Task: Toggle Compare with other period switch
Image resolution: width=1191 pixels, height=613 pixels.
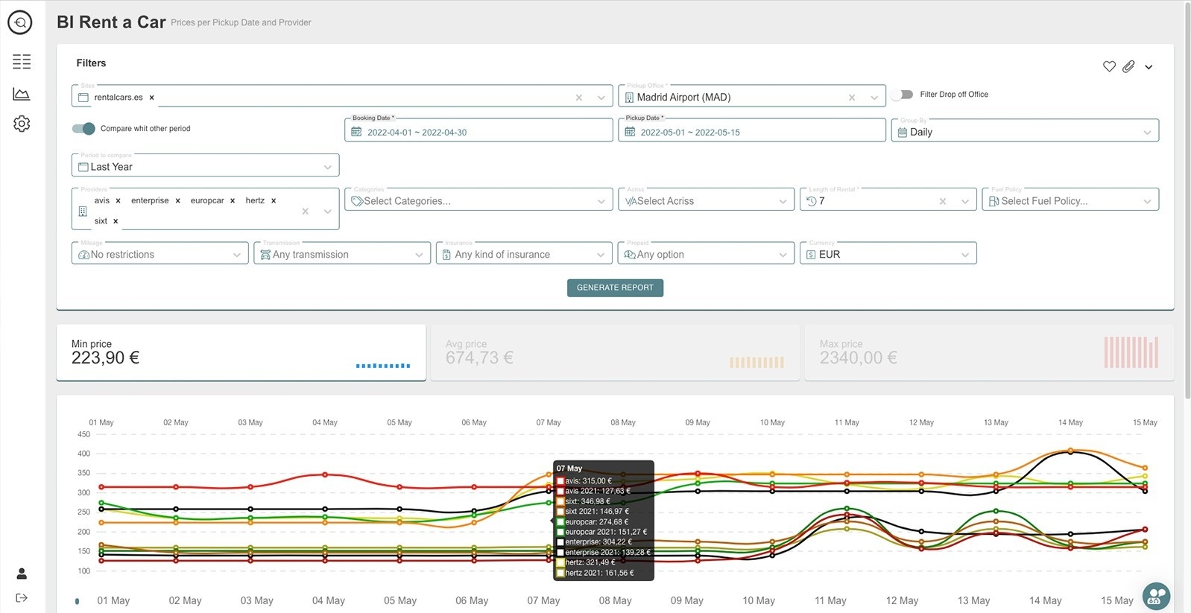Action: point(83,128)
